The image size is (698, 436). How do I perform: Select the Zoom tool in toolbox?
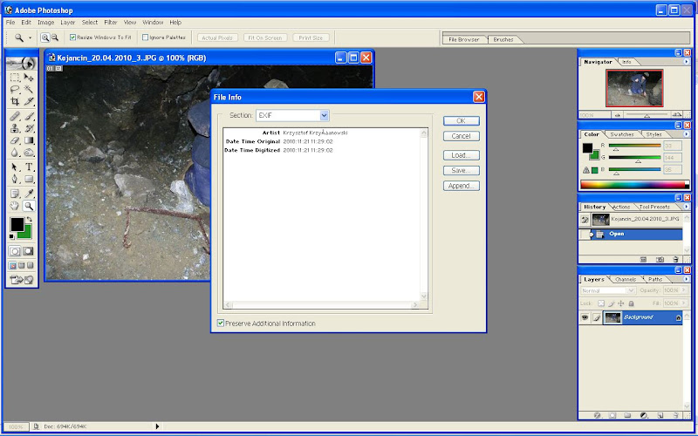pos(29,206)
